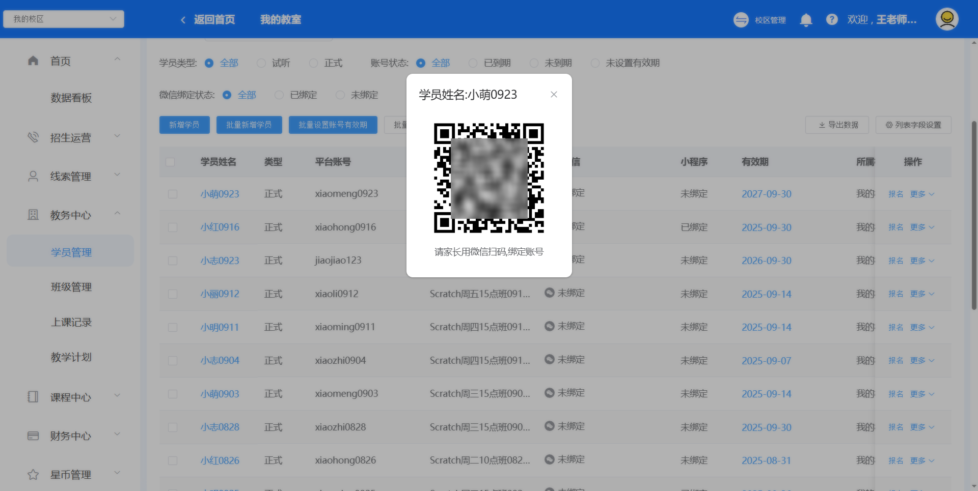Open 学员管理 in the sidebar
The height and width of the screenshot is (491, 978).
click(x=70, y=252)
